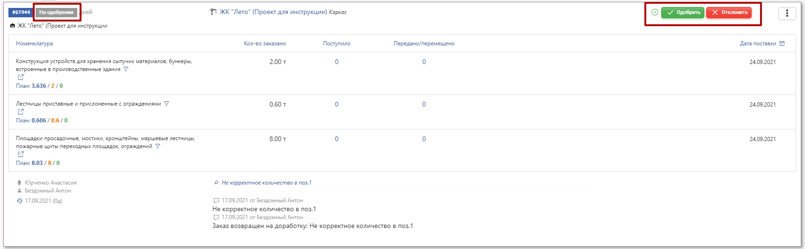Open external link under Конструкция устройств item
805x249 pixels.
click(21, 77)
